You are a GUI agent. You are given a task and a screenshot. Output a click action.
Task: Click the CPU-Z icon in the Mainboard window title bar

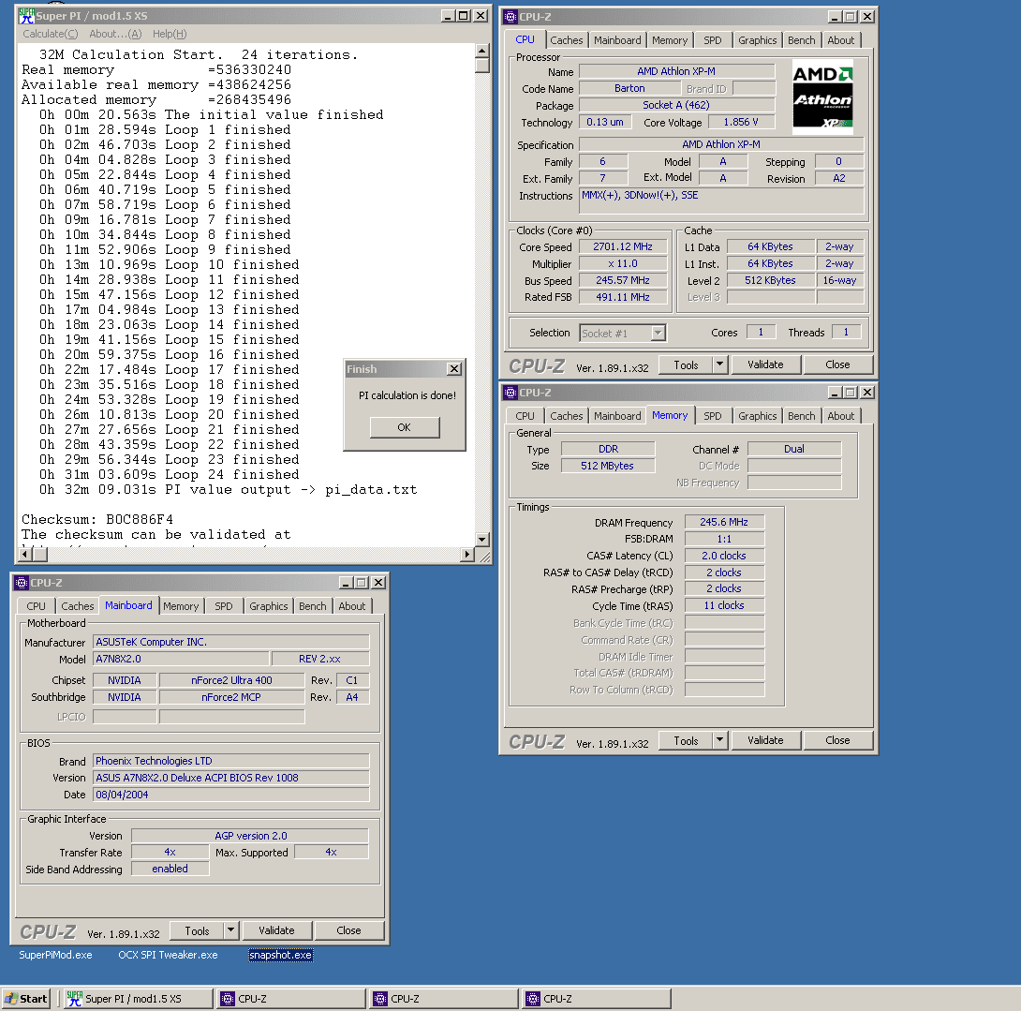pos(22,583)
